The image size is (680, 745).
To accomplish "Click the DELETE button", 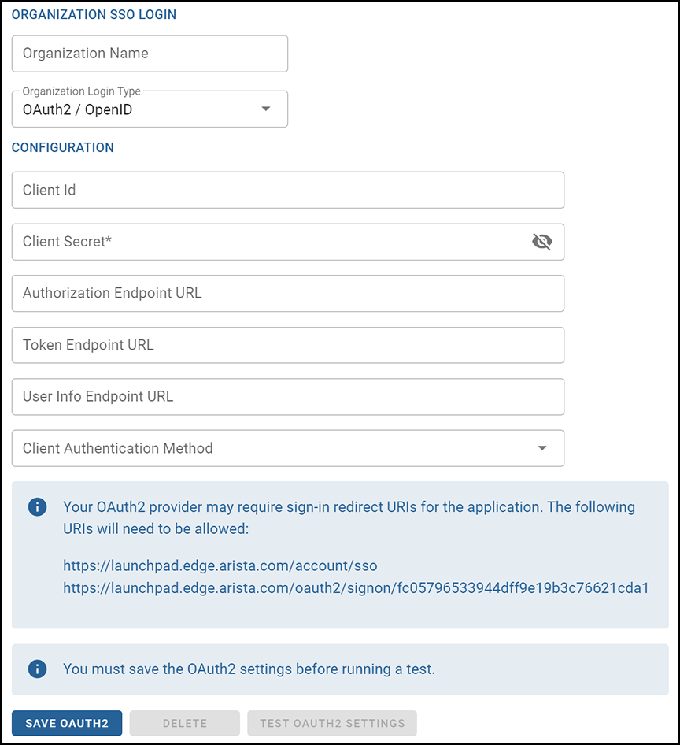I will point(185,723).
